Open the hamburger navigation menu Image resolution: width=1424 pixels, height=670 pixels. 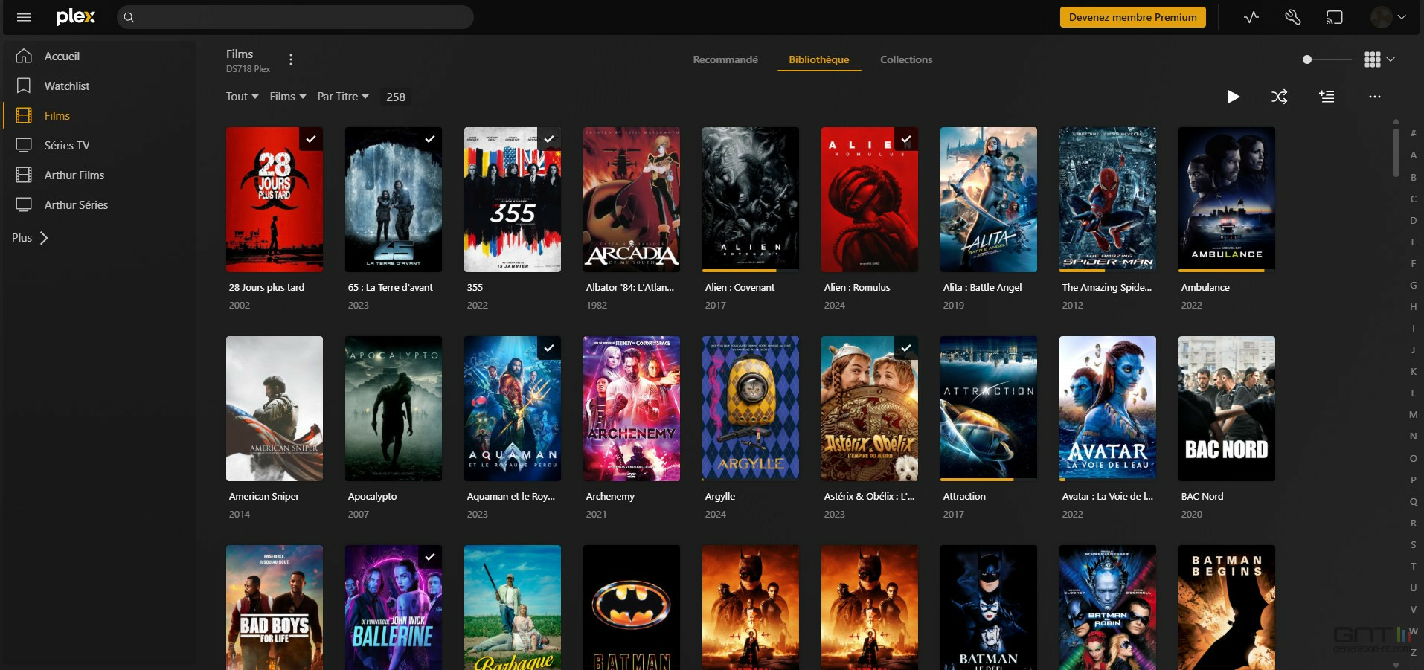(24, 17)
